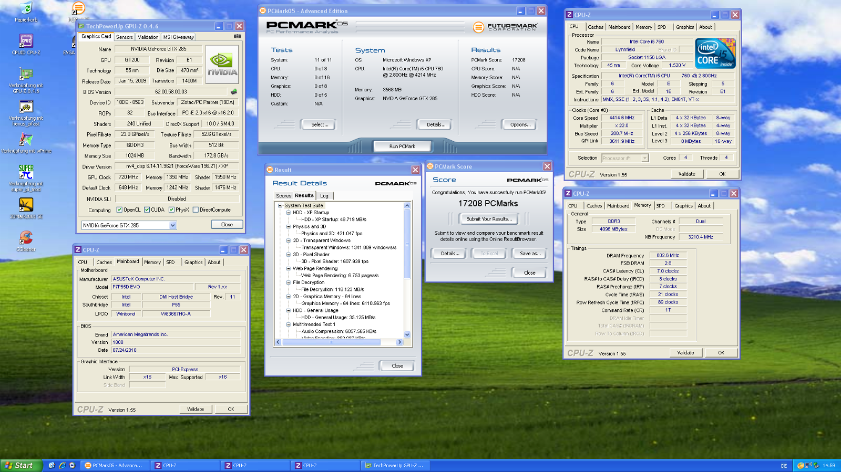
Task: Click the scroll down arrow in Result tree
Action: 407,334
